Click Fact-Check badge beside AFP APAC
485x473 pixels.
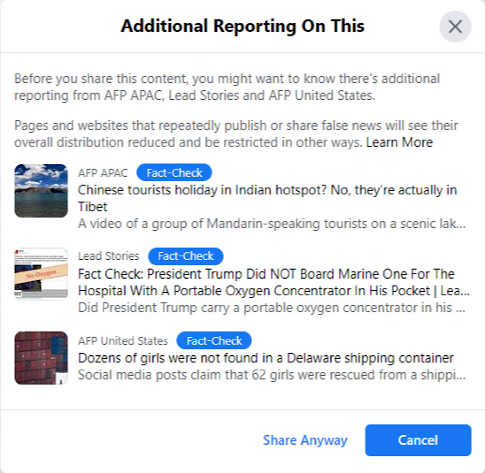coord(175,173)
